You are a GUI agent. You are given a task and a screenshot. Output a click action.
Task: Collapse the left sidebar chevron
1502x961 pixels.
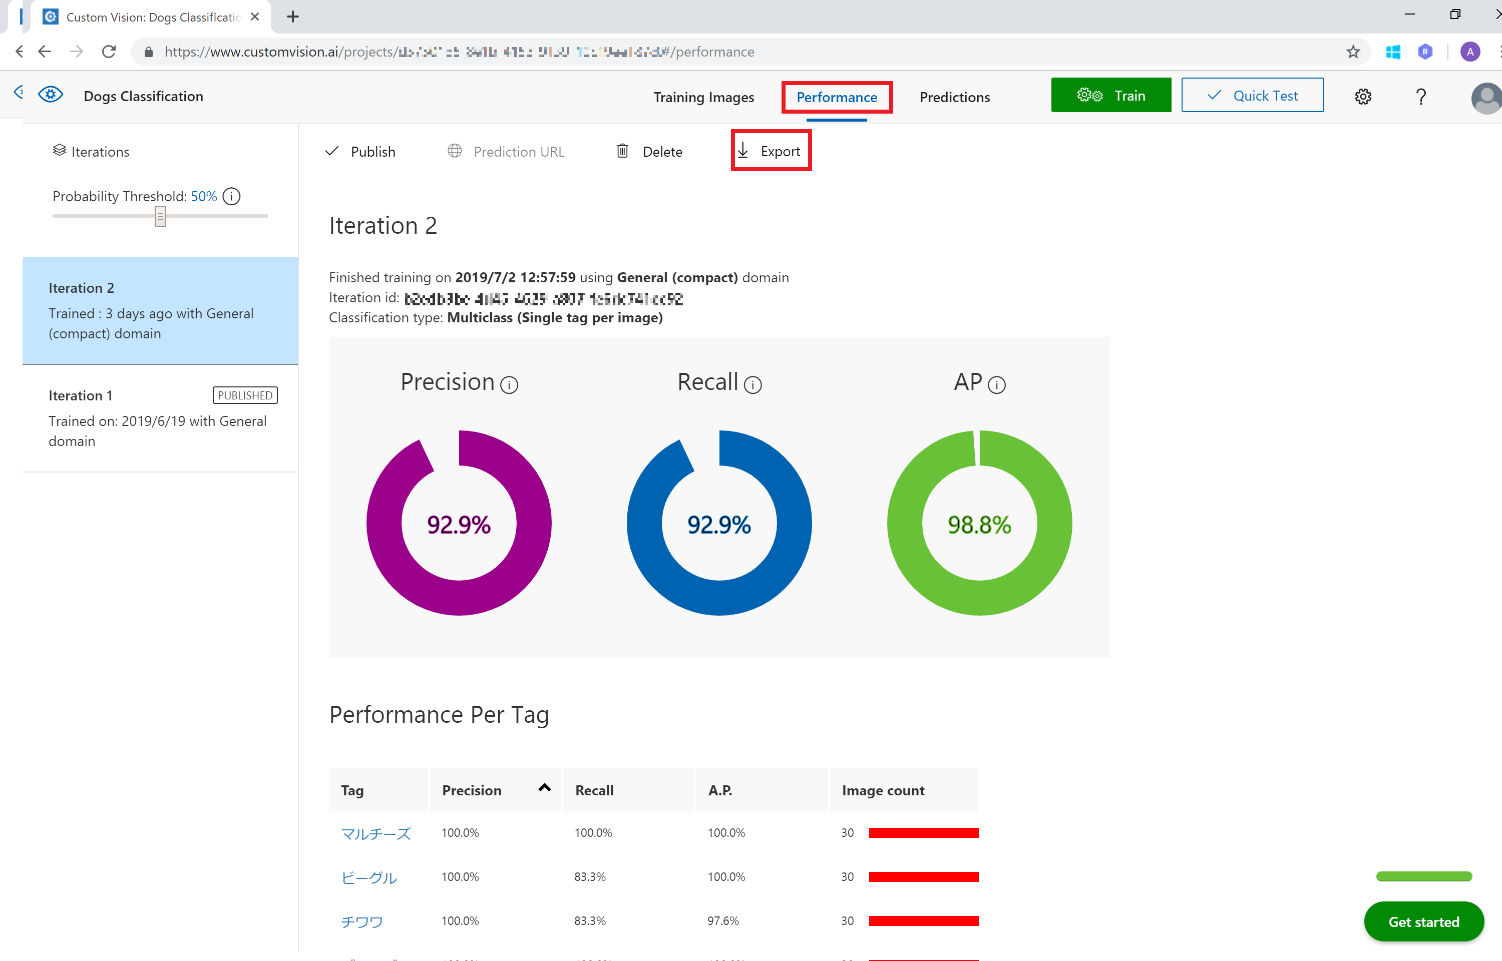[x=19, y=93]
